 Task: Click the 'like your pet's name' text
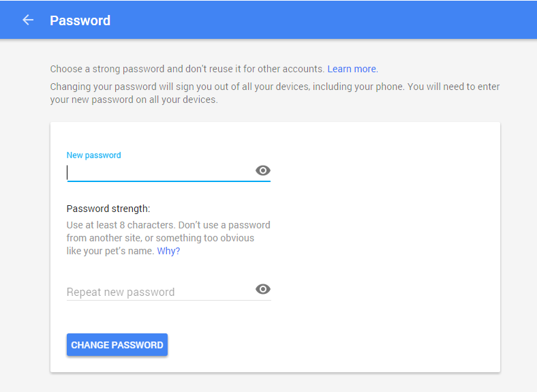tap(110, 251)
